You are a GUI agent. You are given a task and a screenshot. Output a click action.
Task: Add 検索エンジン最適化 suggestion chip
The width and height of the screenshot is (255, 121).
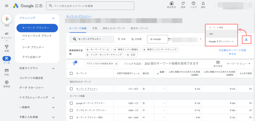(127, 50)
